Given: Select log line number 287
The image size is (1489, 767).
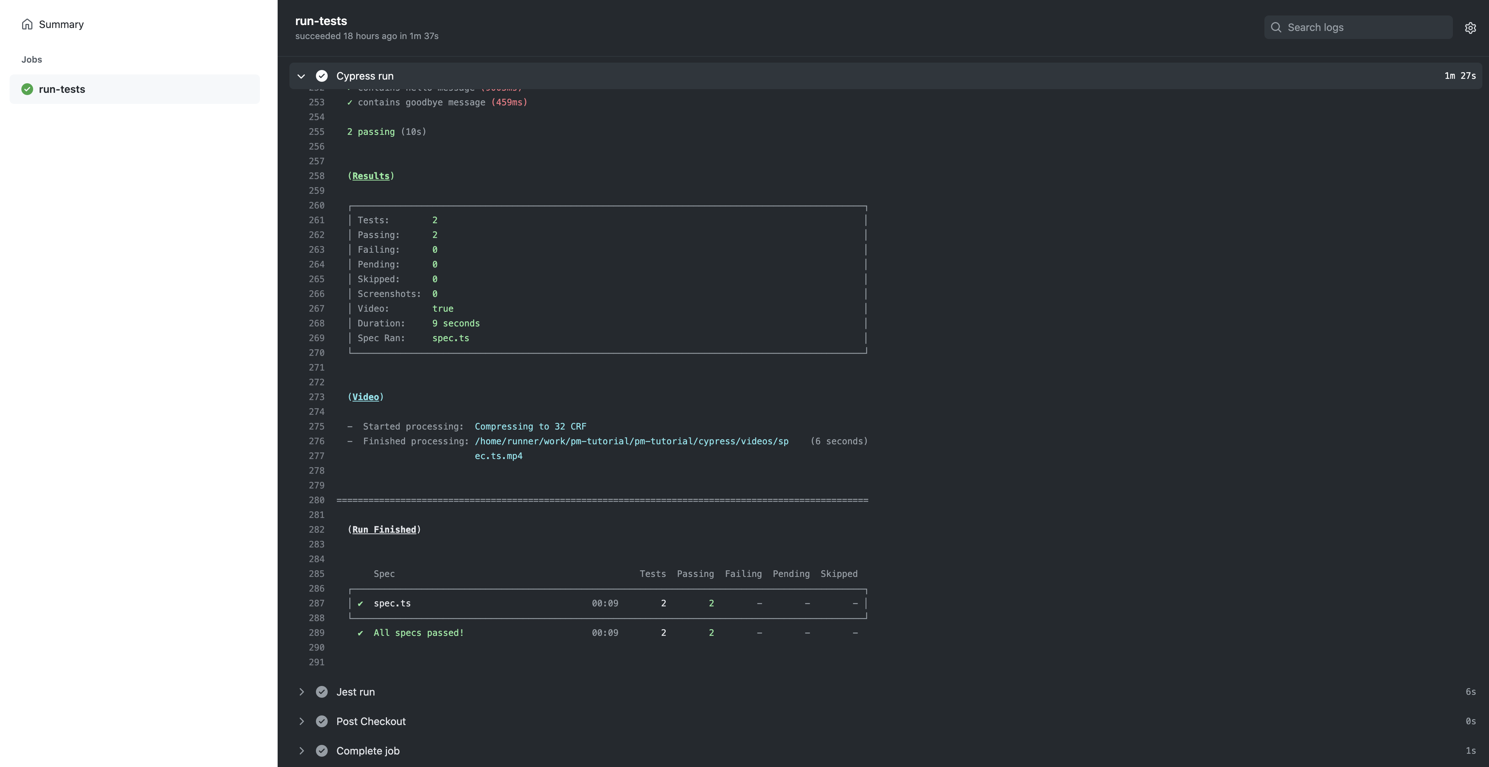Looking at the screenshot, I should (316, 603).
